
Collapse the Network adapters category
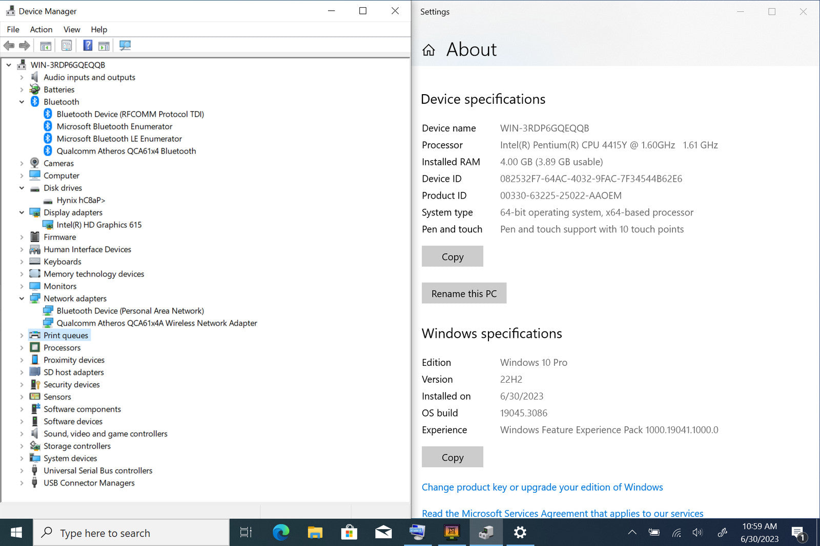coord(22,298)
